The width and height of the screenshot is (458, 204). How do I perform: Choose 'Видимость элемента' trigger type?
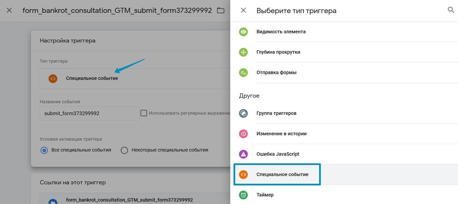(x=281, y=32)
